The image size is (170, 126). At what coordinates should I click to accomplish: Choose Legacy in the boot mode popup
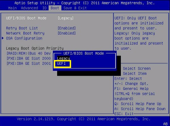click(x=63, y=58)
